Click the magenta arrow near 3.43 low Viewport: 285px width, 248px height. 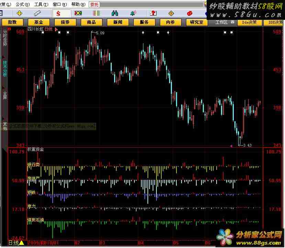[231, 146]
